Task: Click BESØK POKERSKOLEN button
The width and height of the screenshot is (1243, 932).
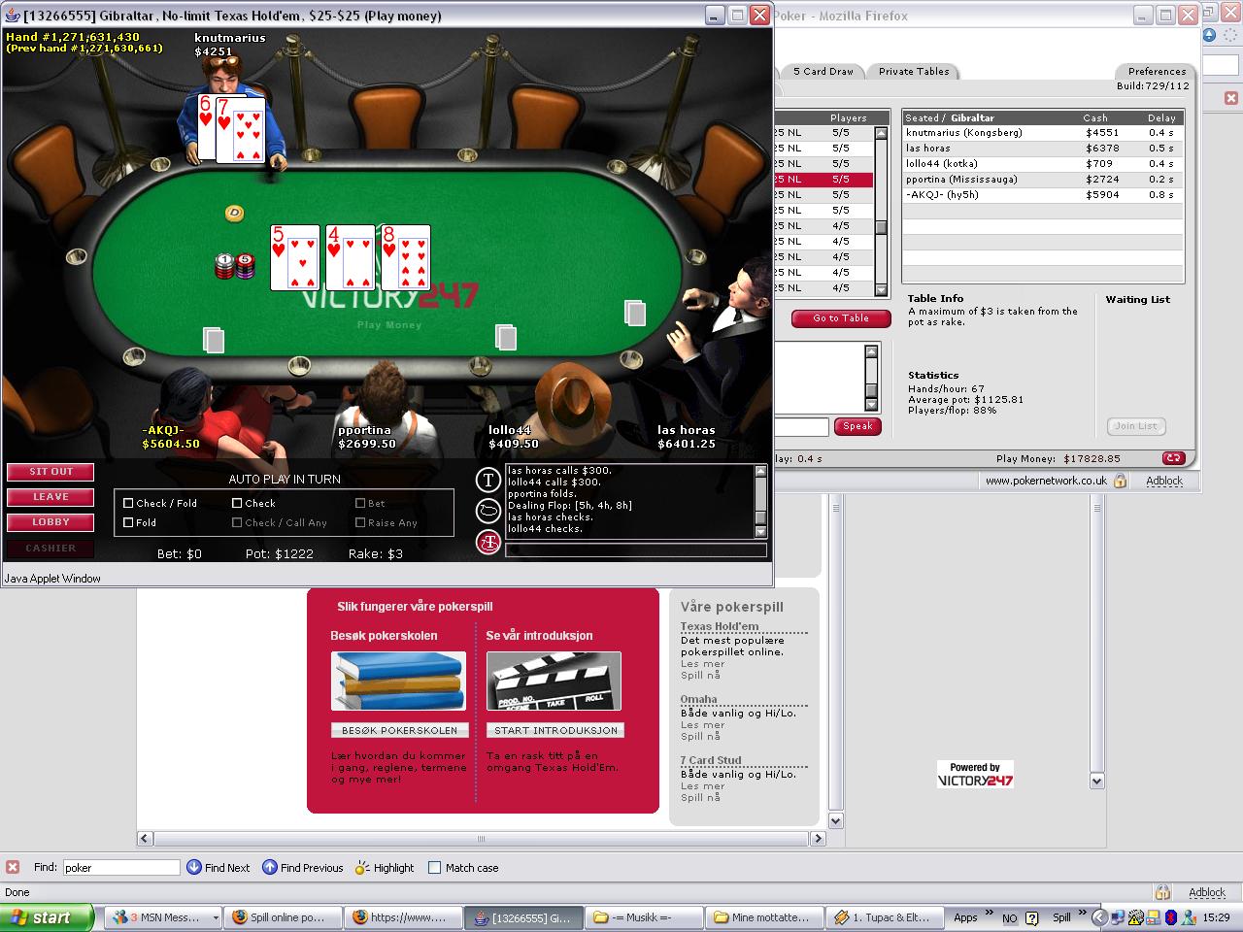Action: pyautogui.click(x=399, y=730)
